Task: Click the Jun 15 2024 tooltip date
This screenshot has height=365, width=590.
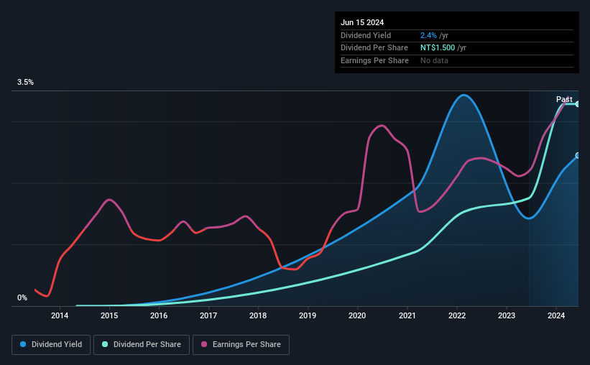Action: (362, 22)
